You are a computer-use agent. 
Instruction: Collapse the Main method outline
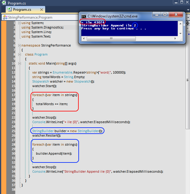pyautogui.click(x=19, y=63)
